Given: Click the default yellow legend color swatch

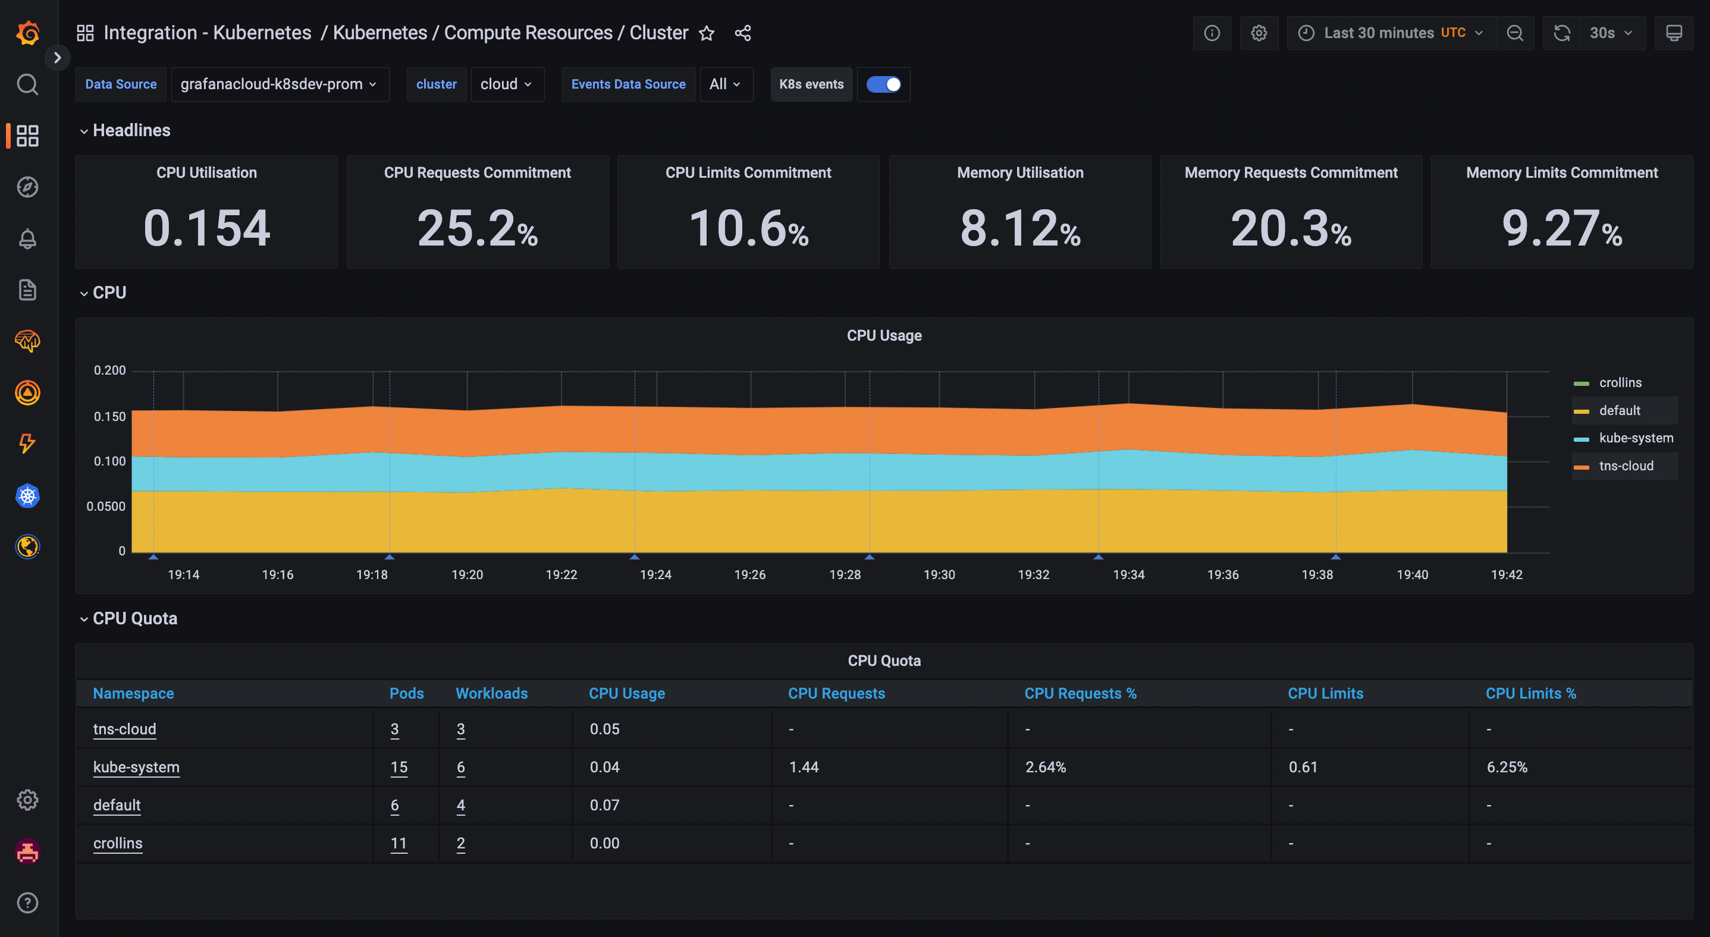Looking at the screenshot, I should click(1581, 411).
